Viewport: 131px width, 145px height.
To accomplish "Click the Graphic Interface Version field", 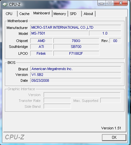I will (82, 95).
